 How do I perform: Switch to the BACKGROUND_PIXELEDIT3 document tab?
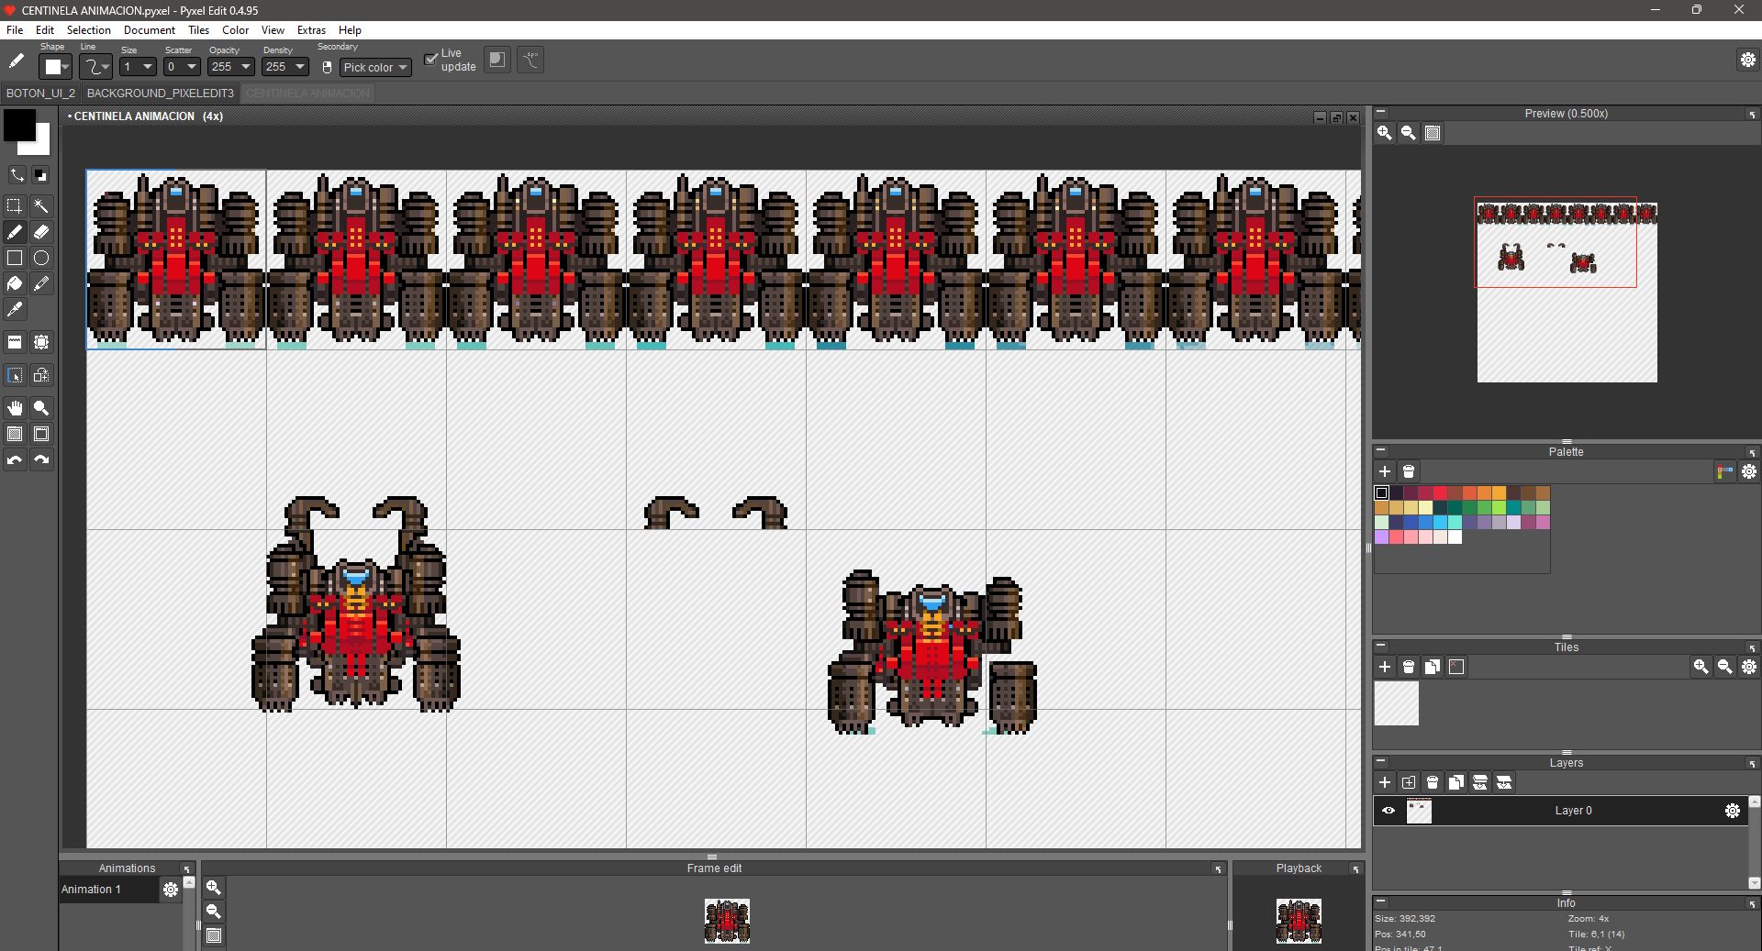tap(161, 94)
